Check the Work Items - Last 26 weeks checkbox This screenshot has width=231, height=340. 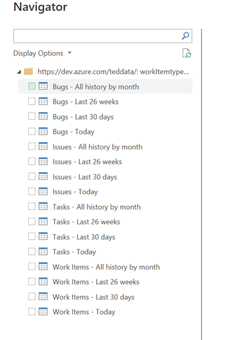tap(32, 281)
